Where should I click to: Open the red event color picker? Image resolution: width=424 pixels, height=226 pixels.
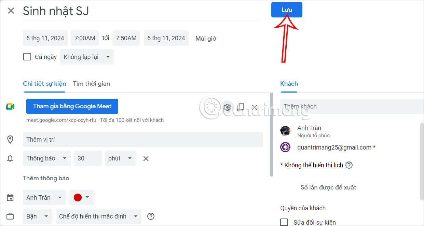pos(82,197)
